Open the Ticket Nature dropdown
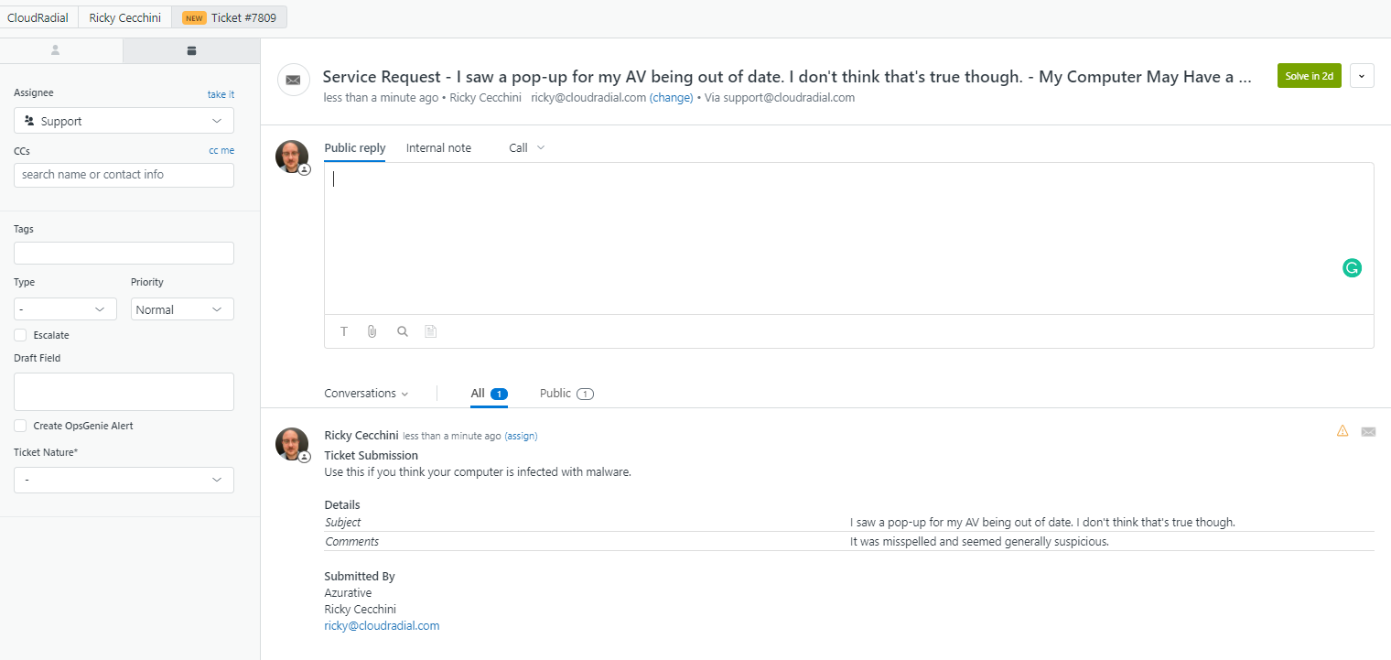1391x660 pixels. point(124,480)
